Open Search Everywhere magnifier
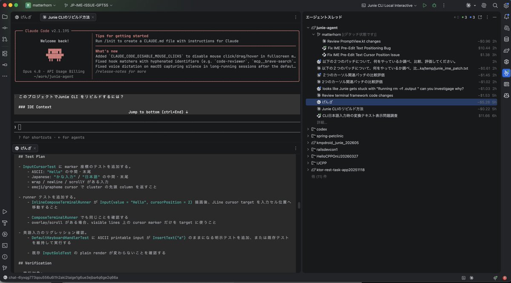The width and height of the screenshot is (511, 283). click(x=495, y=6)
